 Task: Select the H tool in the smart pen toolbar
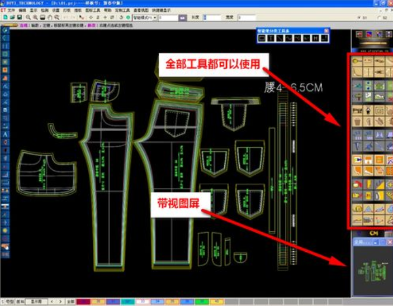point(315,38)
